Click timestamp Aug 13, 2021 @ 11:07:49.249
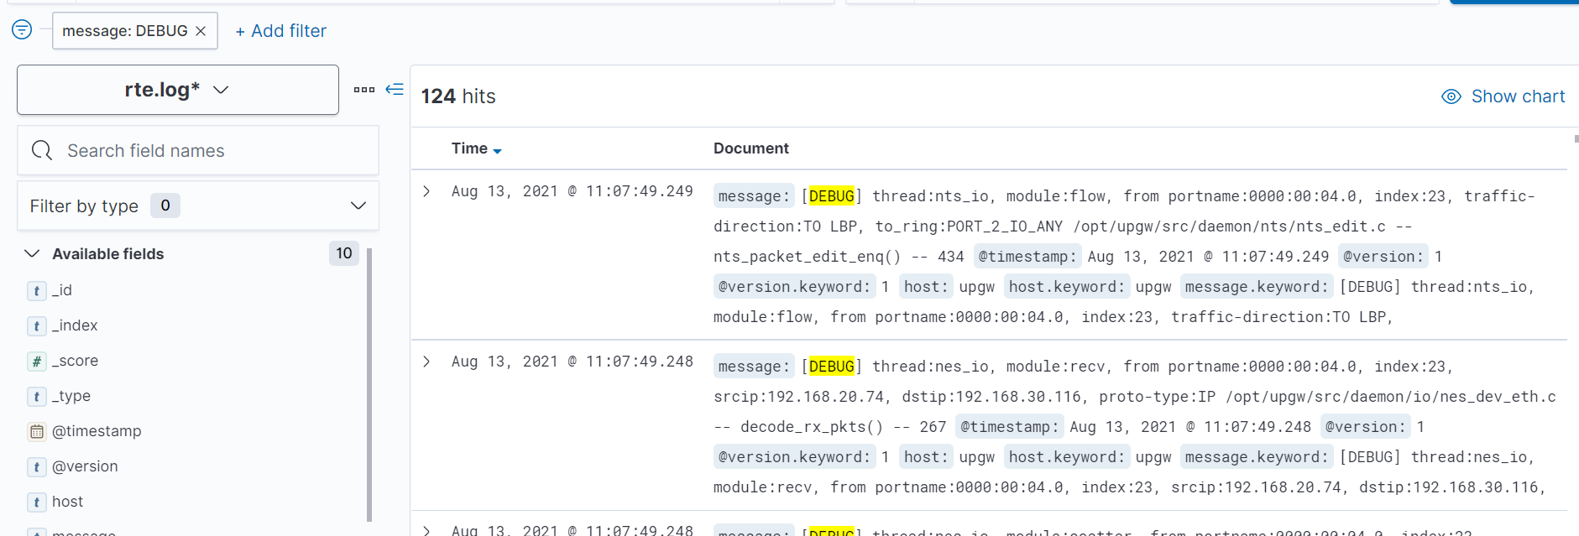 tap(573, 191)
